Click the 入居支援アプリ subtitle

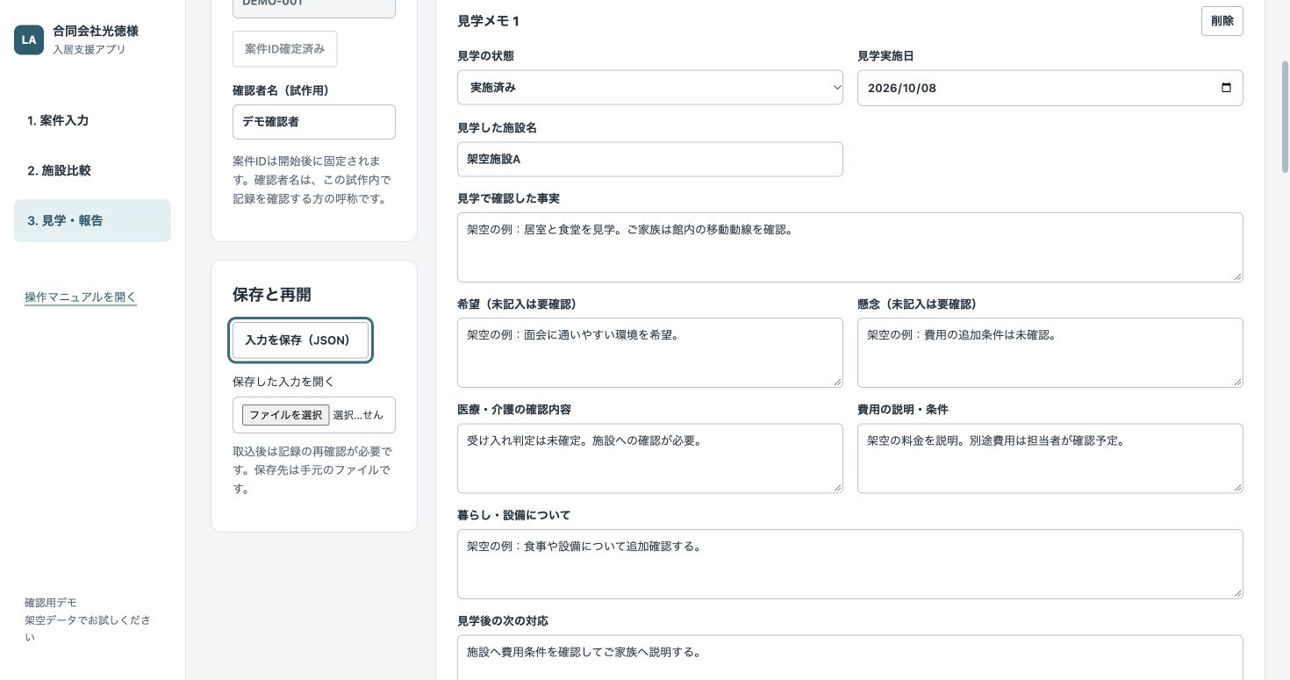click(x=89, y=49)
